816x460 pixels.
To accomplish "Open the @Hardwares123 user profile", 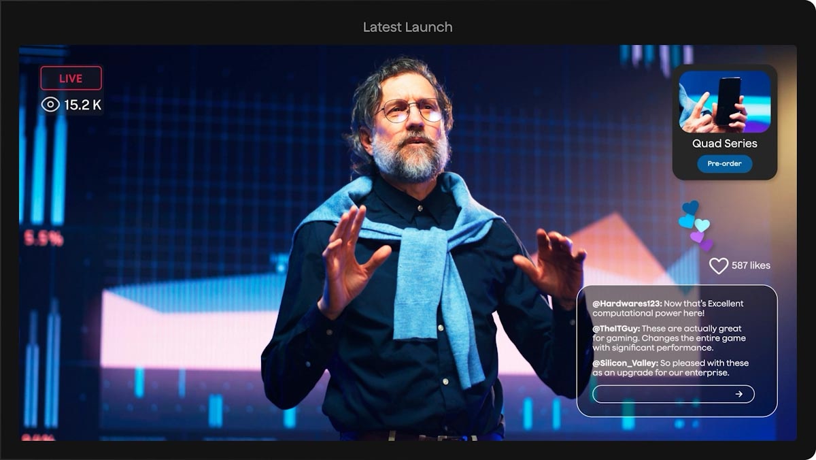I will 626,303.
